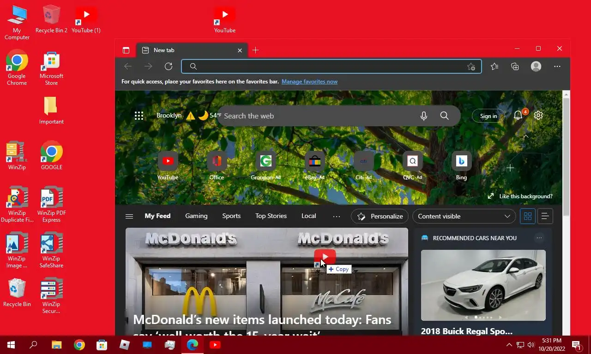Open WinZip SafeShare desktop icon
591x354 pixels.
pos(51,250)
